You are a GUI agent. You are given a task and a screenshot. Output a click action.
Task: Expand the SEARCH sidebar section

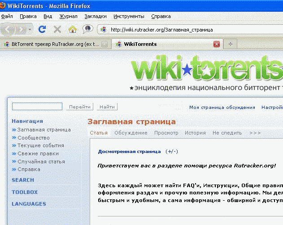click(23, 180)
